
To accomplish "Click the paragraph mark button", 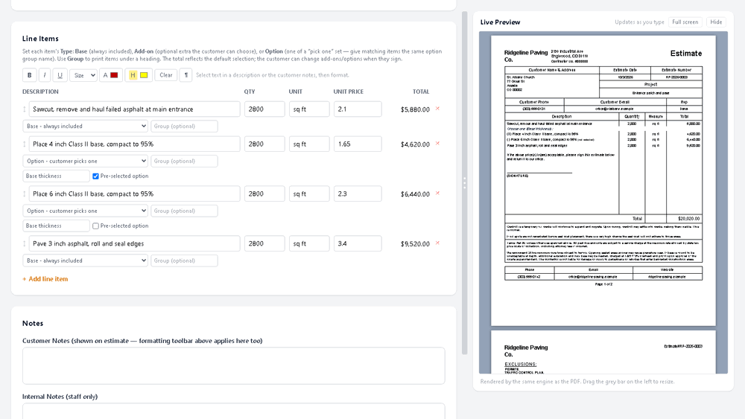I will 186,75.
